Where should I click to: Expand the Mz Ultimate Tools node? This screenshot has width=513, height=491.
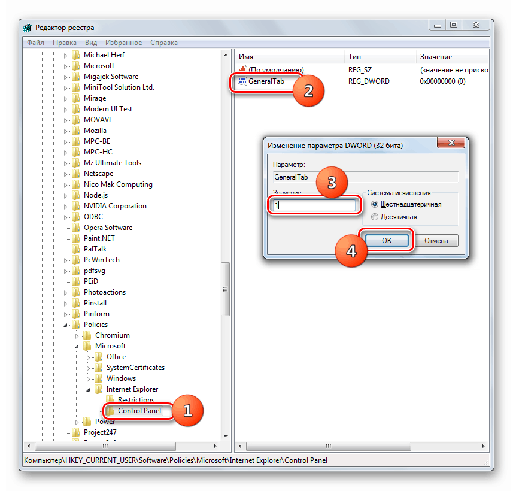click(65, 163)
